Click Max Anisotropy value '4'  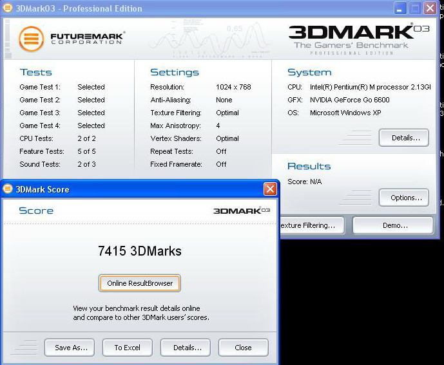(x=218, y=126)
